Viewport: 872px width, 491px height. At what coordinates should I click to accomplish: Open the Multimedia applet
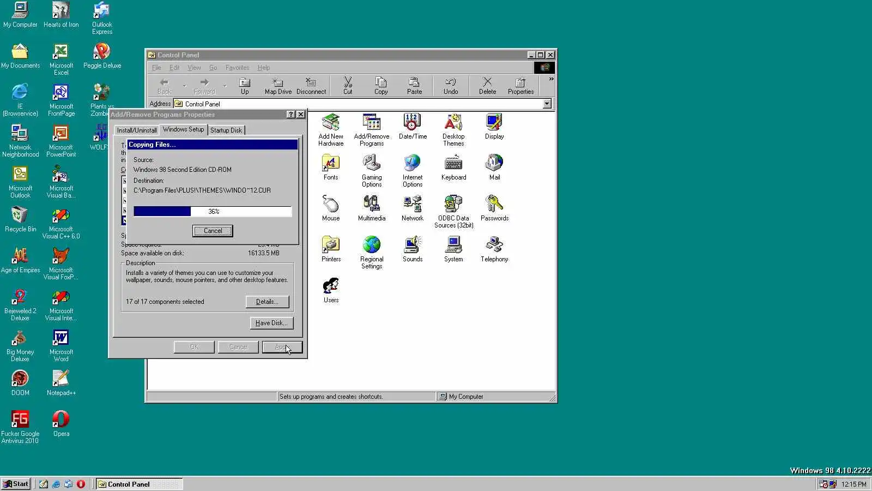pyautogui.click(x=372, y=208)
